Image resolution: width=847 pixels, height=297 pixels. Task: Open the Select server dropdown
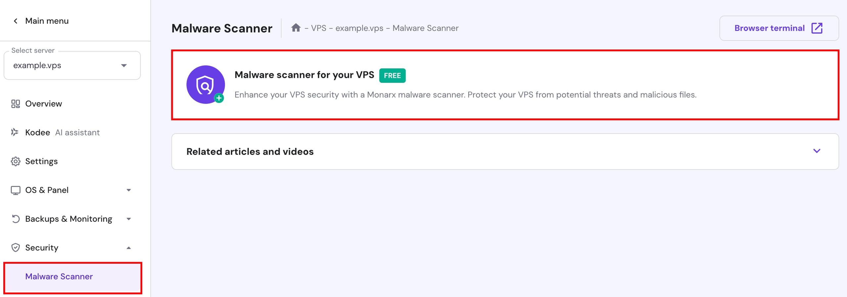click(x=72, y=65)
